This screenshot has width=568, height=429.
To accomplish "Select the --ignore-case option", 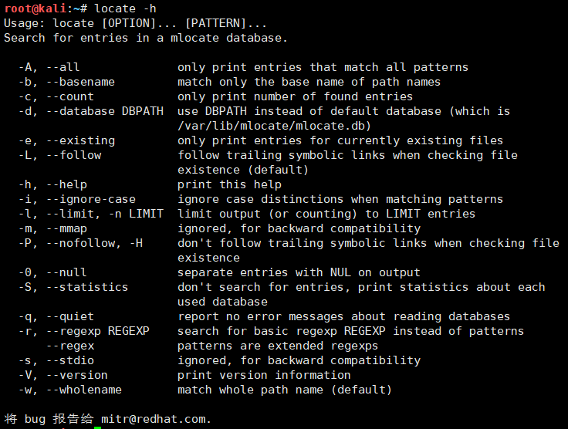I will (x=91, y=199).
